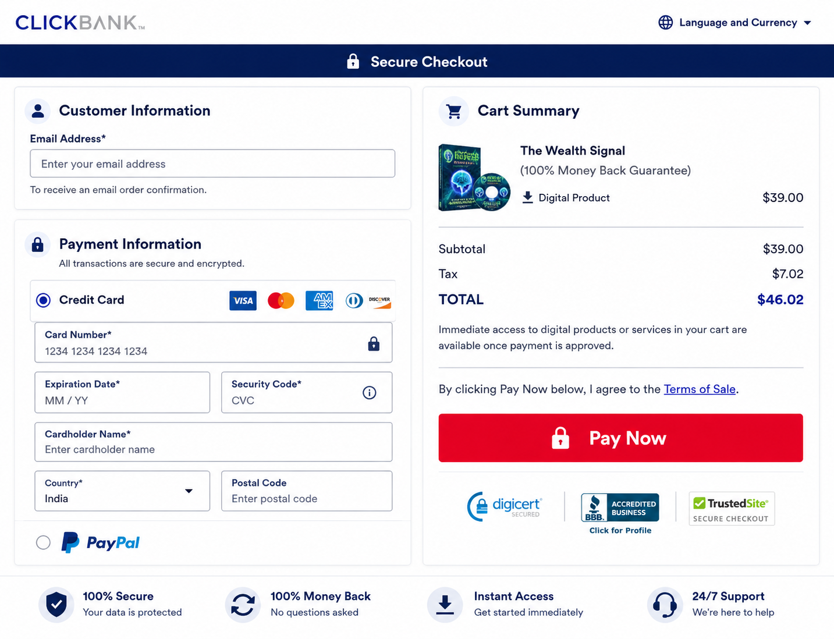
Task: Click the TrustedSite secure checkout badge
Action: tap(732, 509)
